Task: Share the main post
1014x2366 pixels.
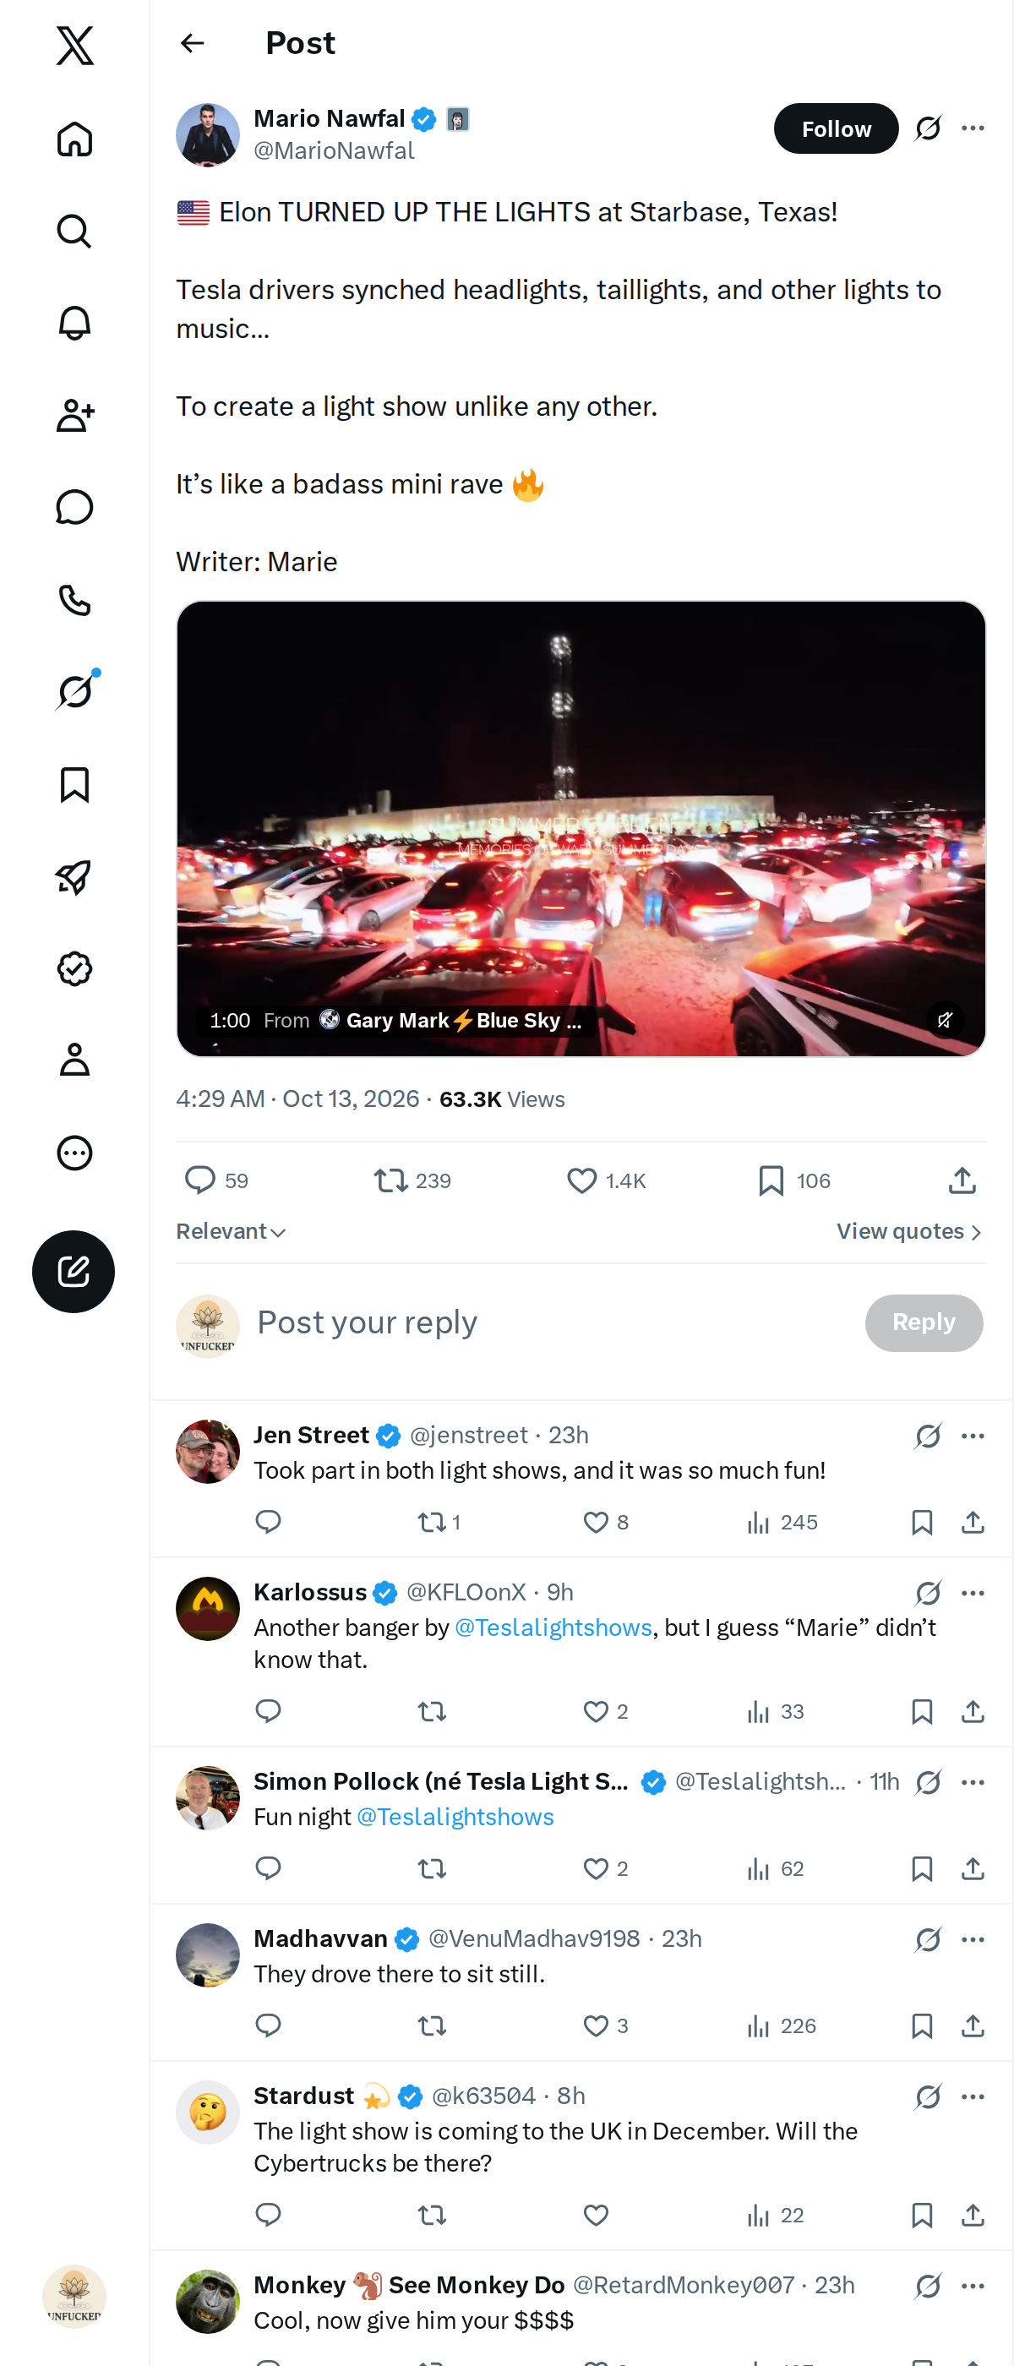Action: [x=962, y=1180]
